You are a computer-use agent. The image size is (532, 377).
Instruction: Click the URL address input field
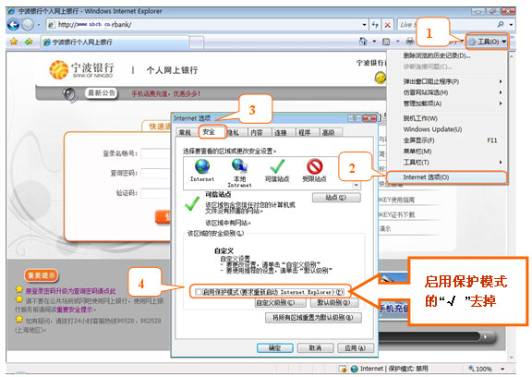pos(208,24)
